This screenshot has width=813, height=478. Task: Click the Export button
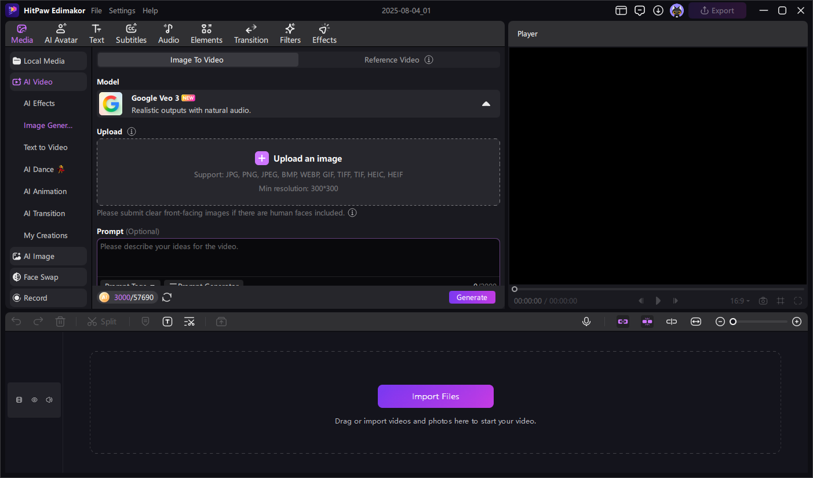click(717, 10)
